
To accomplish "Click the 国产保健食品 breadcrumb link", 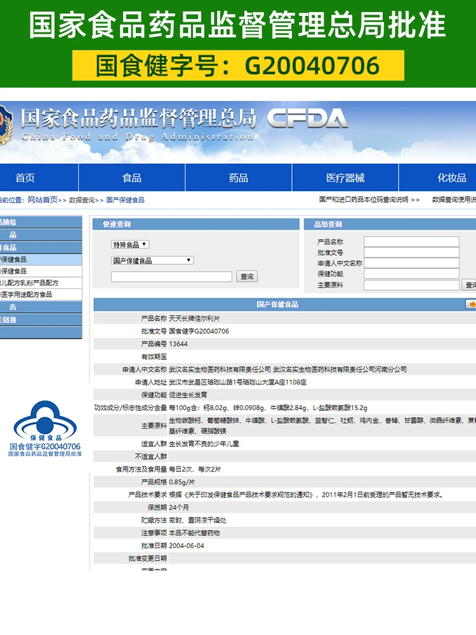I will 125,199.
